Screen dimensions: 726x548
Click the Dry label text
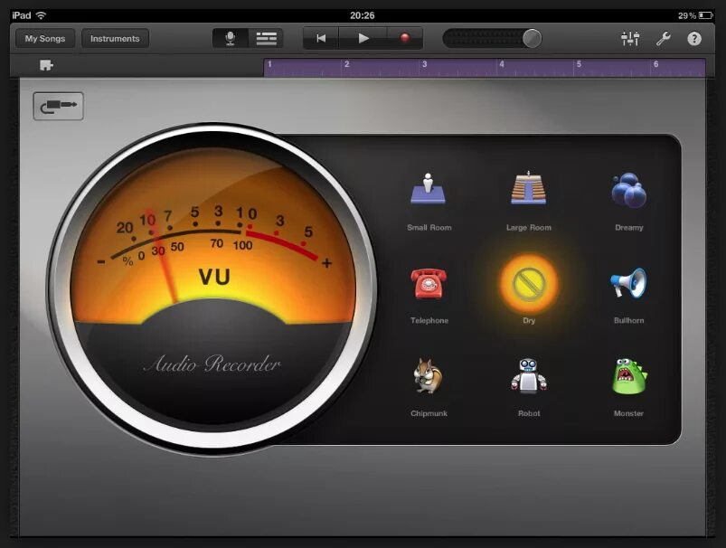click(x=529, y=320)
